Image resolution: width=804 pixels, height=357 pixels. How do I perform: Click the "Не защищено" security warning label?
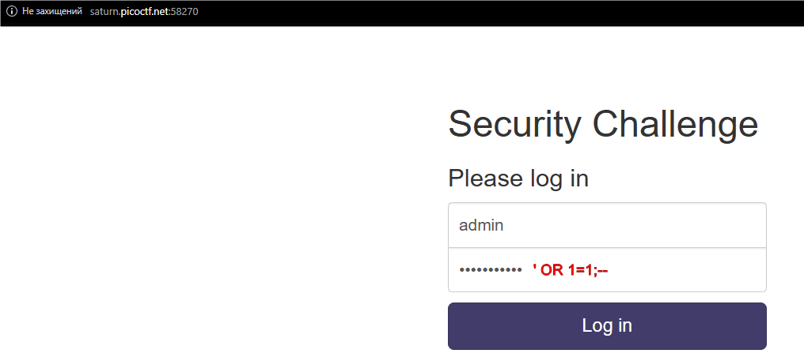pos(51,12)
